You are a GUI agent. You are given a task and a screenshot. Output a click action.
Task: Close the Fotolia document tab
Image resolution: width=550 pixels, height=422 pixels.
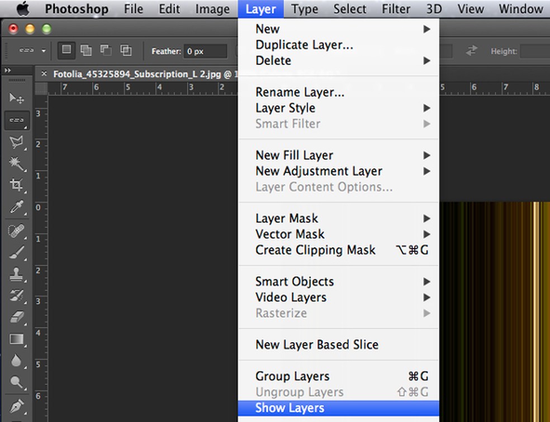click(44, 74)
